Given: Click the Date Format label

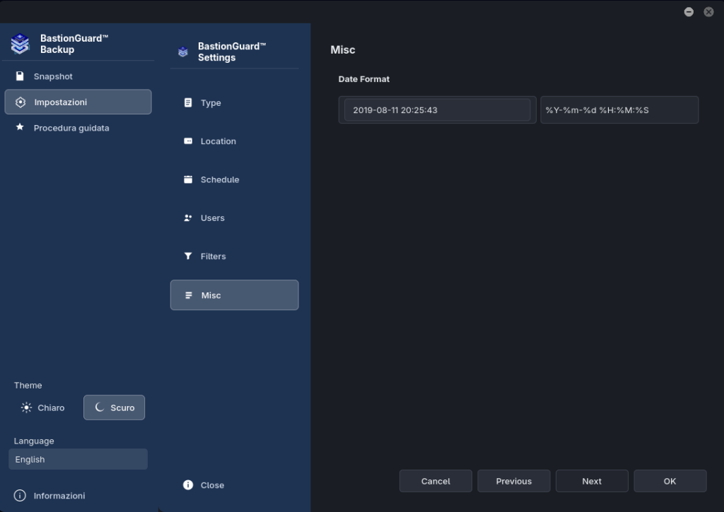Looking at the screenshot, I should (x=364, y=79).
